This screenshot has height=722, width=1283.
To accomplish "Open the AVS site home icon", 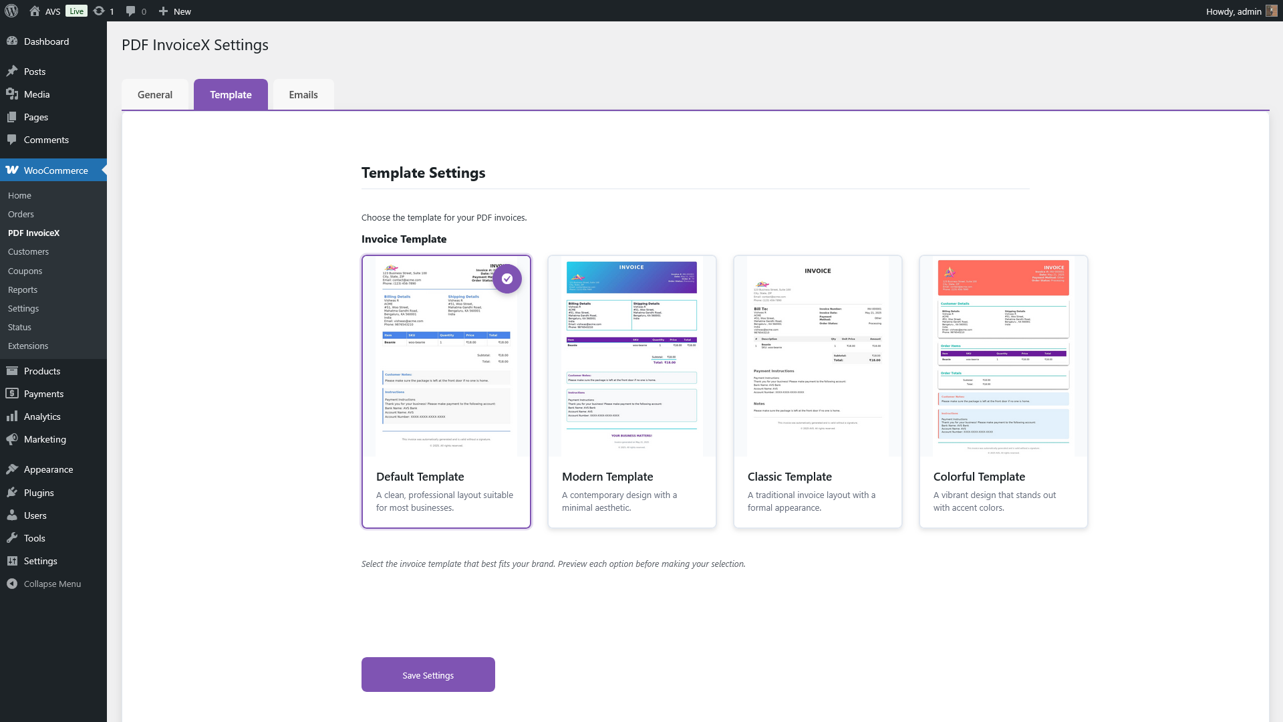I will pos(35,11).
